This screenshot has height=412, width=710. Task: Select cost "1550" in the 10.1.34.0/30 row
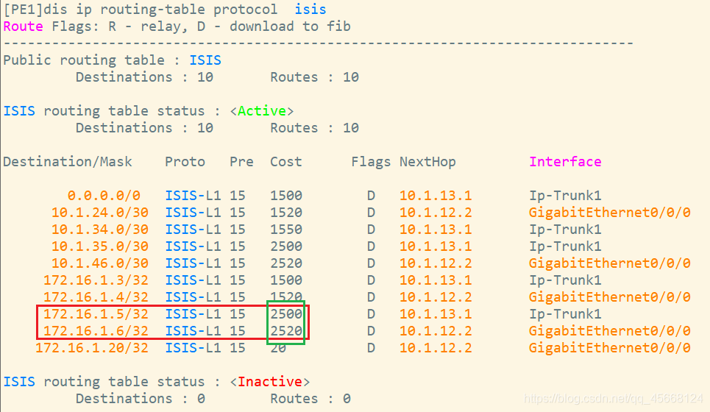point(286,230)
